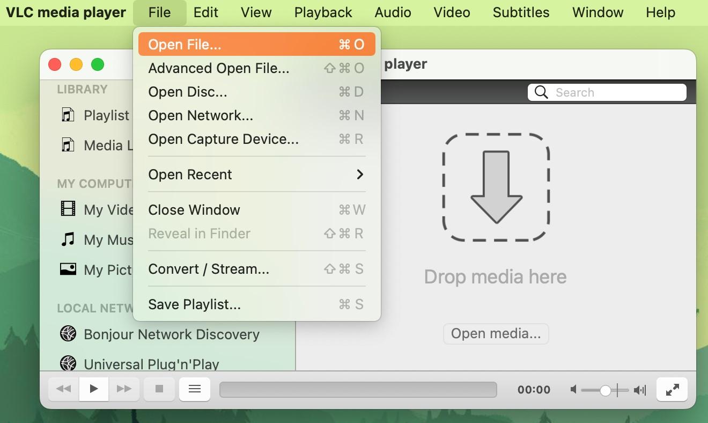Toggle the playlist view button
708x423 pixels.
[195, 389]
